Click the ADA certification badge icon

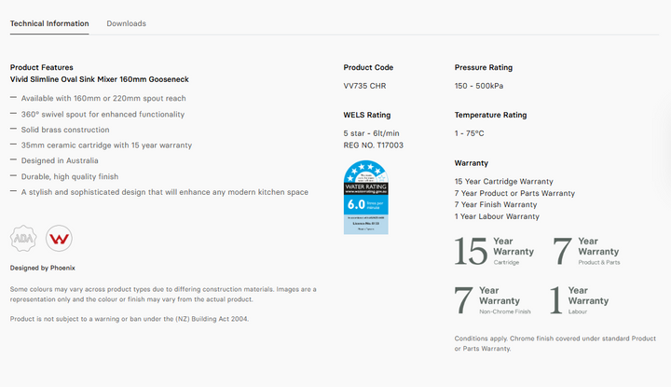coord(23,239)
